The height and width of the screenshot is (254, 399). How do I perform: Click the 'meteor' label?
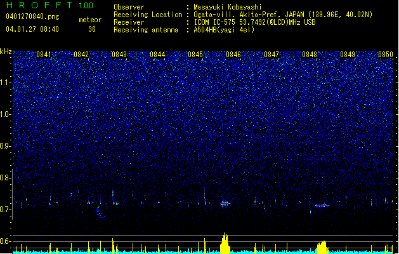pyautogui.click(x=90, y=20)
